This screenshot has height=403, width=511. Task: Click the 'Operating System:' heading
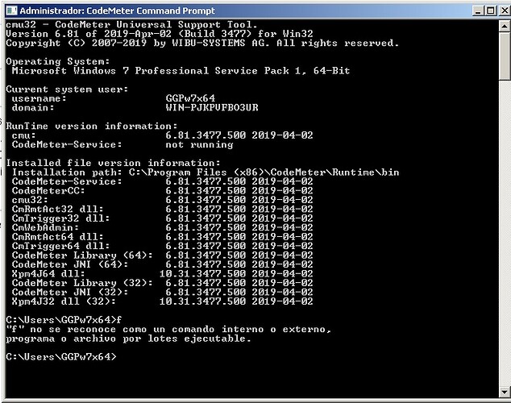[x=58, y=61]
